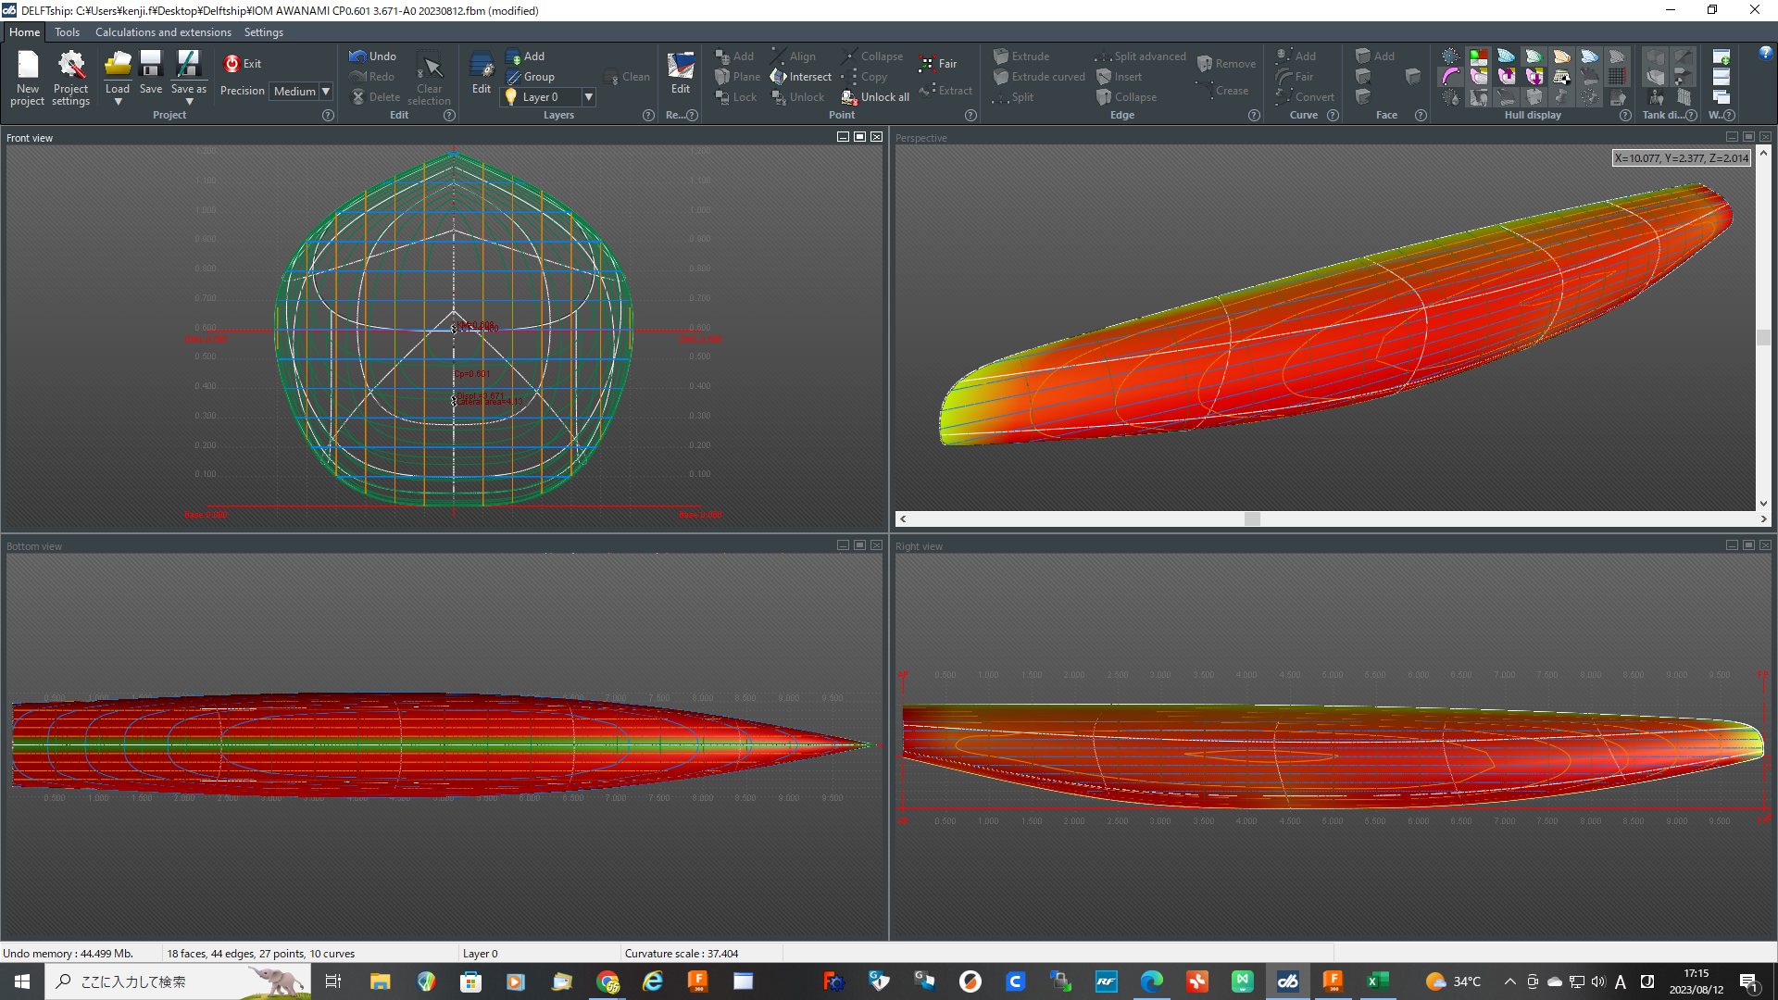Viewport: 1778px width, 1000px height.
Task: Open the Edit layers icon
Action: (482, 67)
